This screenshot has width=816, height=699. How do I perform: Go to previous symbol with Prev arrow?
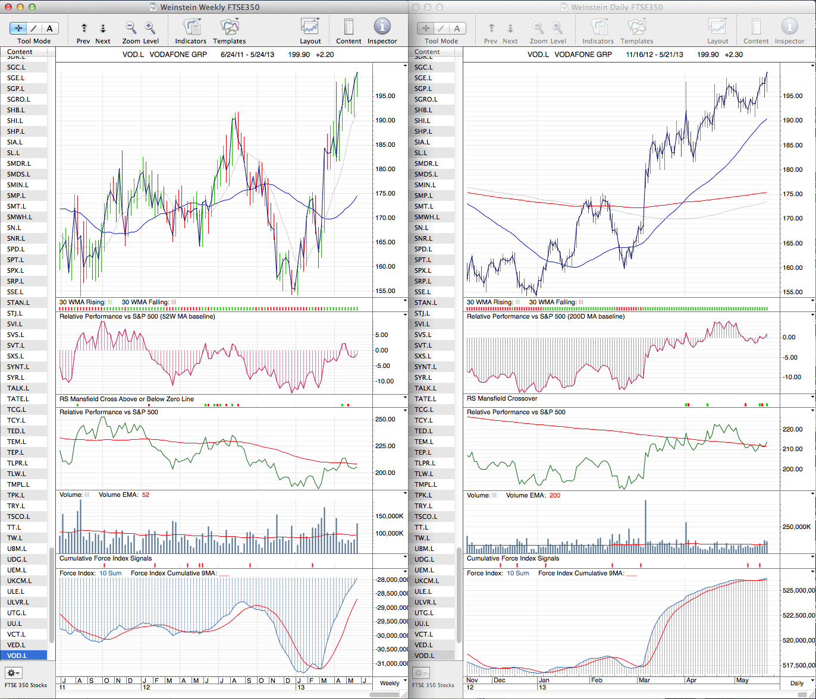tap(84, 28)
